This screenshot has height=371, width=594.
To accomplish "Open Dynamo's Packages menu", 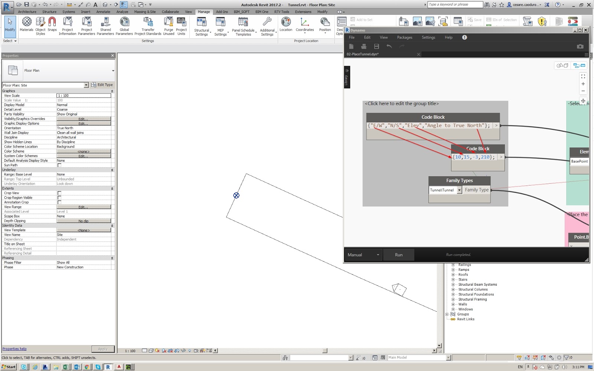I will [x=405, y=37].
